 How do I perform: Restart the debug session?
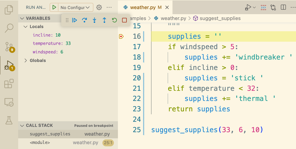114,20
